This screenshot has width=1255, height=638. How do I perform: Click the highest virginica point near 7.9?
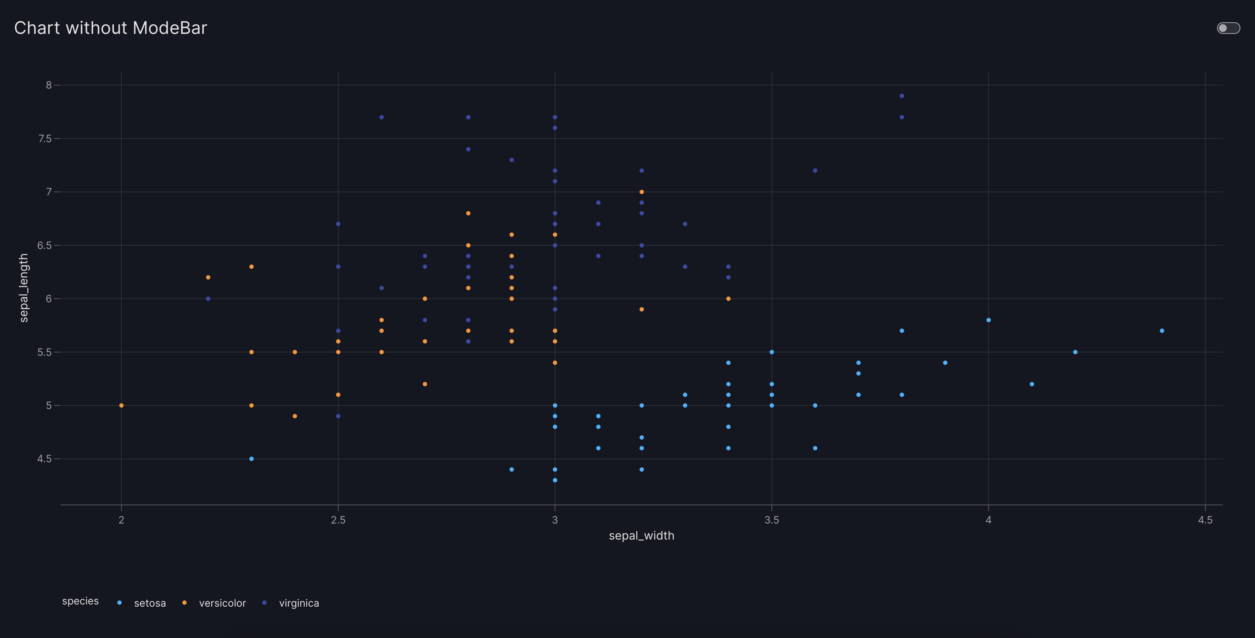(902, 96)
